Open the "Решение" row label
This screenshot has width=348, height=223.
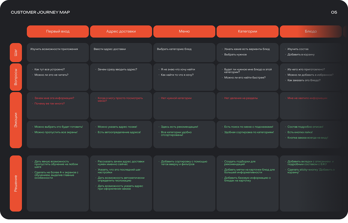[16, 183]
